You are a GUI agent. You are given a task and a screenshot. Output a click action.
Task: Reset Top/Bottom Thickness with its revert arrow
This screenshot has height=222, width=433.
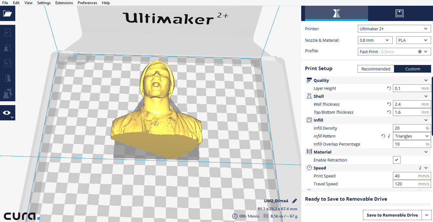tap(389, 112)
